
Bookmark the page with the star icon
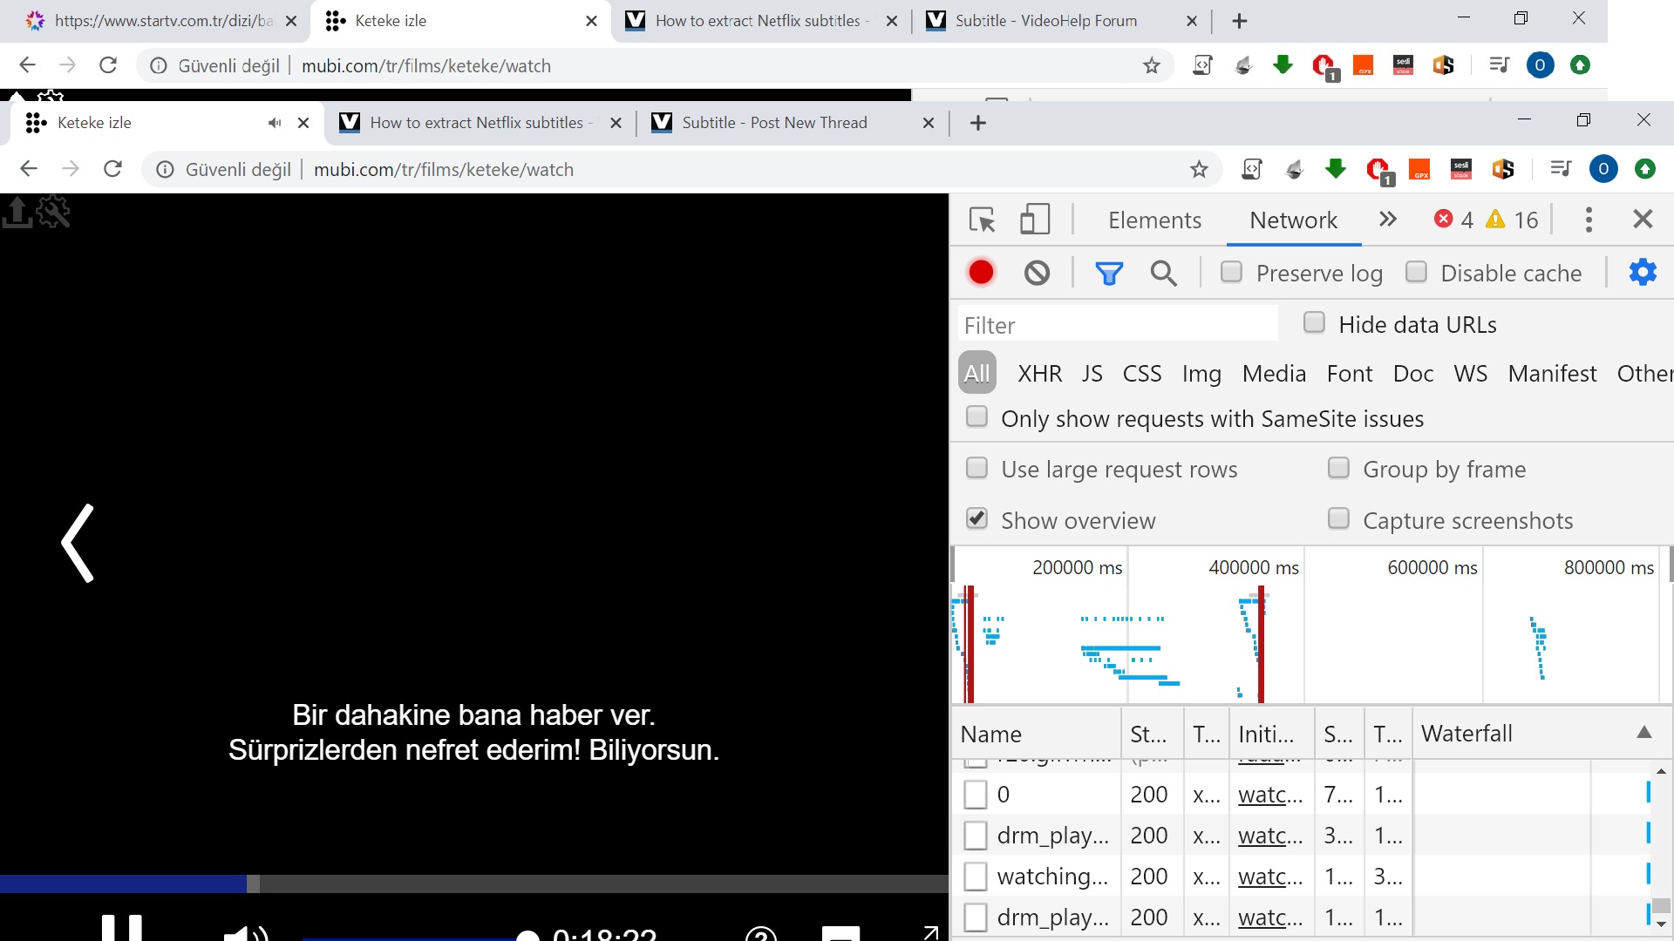click(1199, 170)
